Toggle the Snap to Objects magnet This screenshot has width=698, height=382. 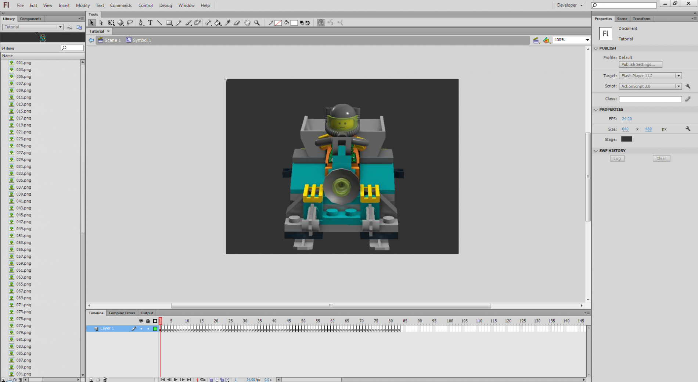pyautogui.click(x=321, y=23)
